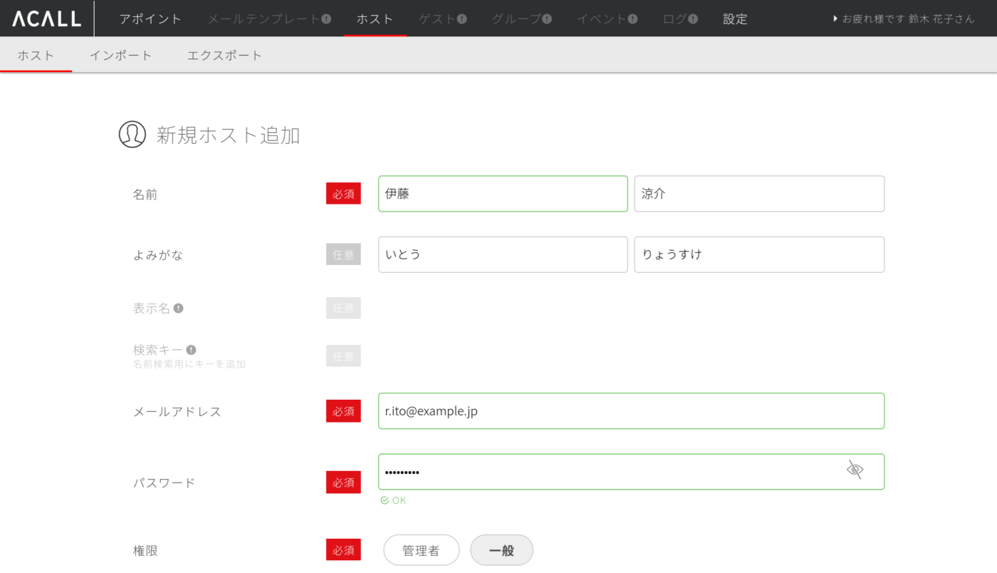
Task: Click the 必須 badge next to 権限
Action: pos(343,550)
